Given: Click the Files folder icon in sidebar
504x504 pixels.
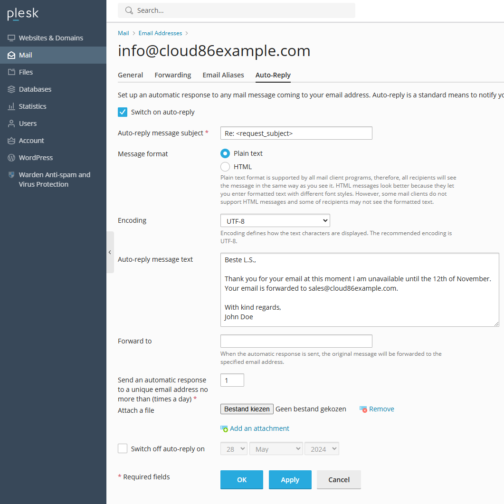Looking at the screenshot, I should pyautogui.click(x=11, y=72).
